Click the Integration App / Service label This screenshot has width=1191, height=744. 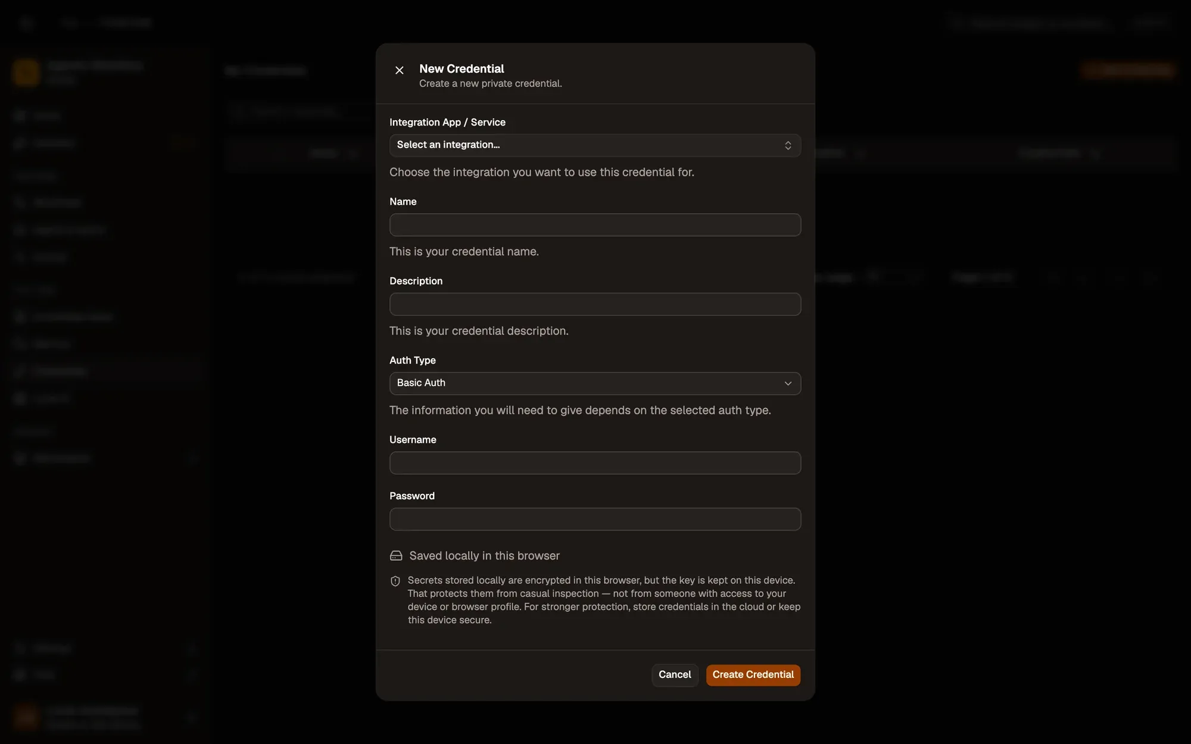[x=447, y=123]
